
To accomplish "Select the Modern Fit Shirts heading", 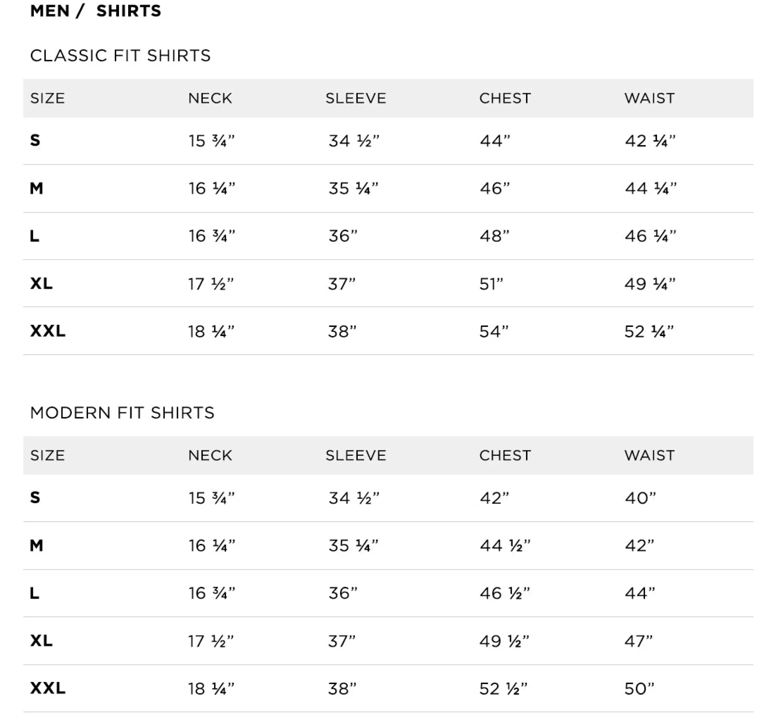I will click(122, 413).
